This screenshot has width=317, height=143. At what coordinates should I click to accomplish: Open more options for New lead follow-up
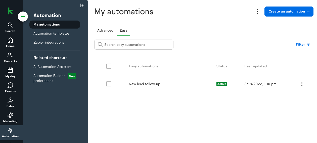tap(302, 84)
